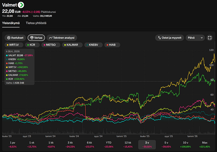217x152 pixels.
Task: Click the 22,08 EUR price
Action: (11, 11)
